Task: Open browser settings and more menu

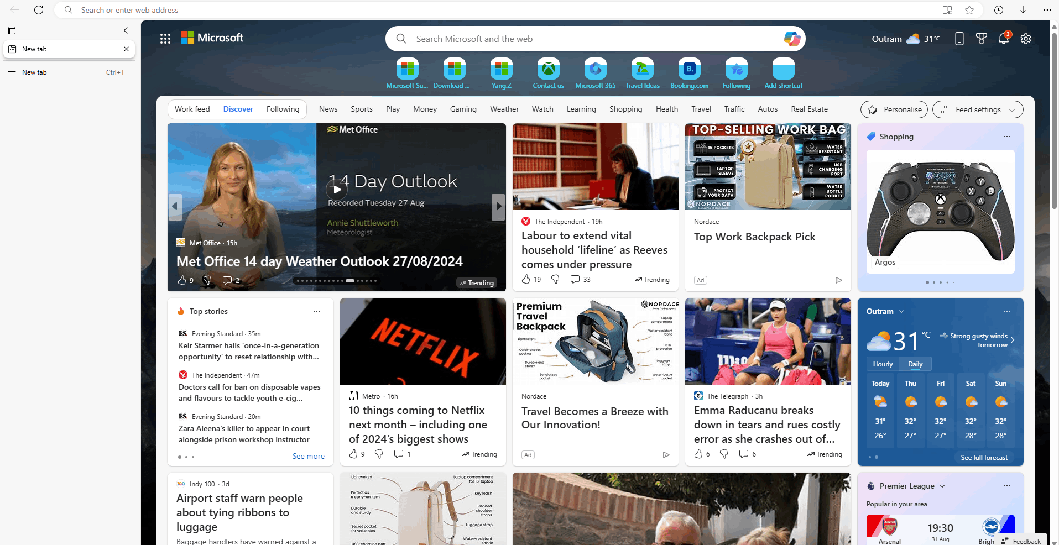Action: click(x=1047, y=10)
